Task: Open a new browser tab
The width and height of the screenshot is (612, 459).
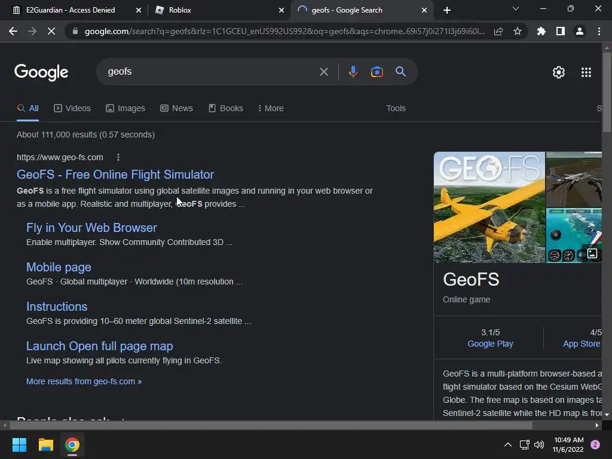Action: pos(447,10)
